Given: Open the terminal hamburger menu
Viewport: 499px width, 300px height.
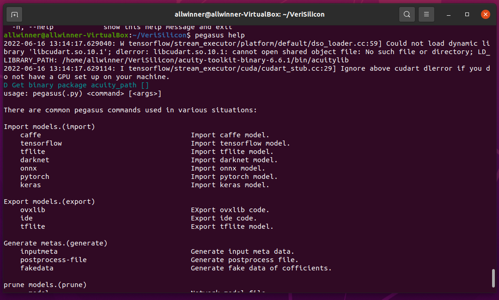Looking at the screenshot, I should 426,14.
